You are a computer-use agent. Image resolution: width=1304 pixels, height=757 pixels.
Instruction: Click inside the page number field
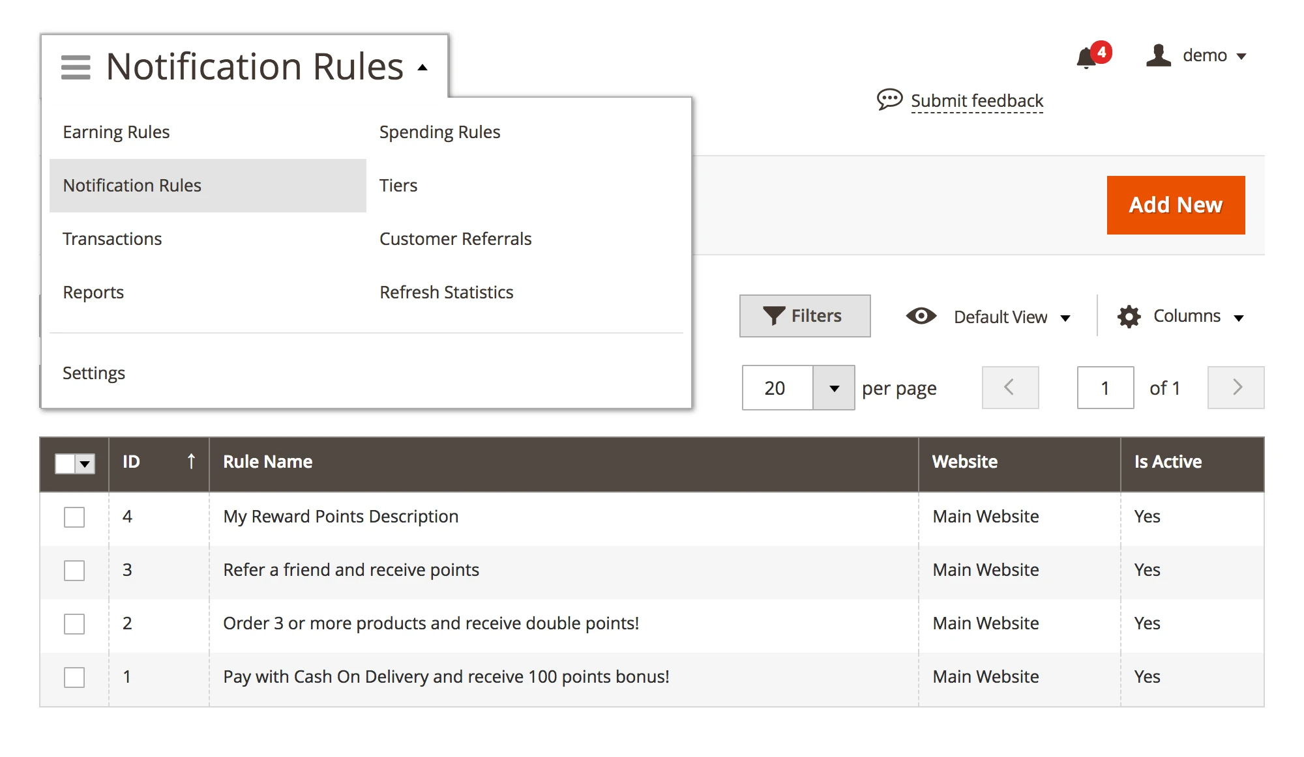[1106, 388]
